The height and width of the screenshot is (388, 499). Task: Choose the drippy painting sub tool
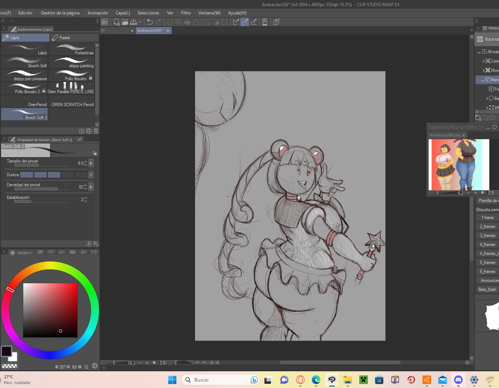click(71, 63)
